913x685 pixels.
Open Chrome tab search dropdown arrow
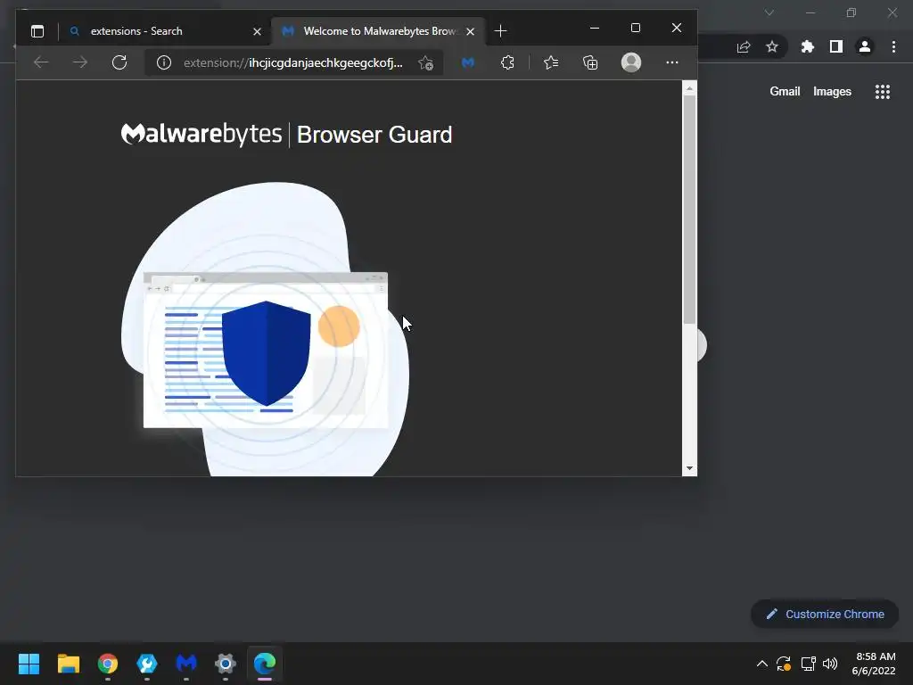point(769,12)
